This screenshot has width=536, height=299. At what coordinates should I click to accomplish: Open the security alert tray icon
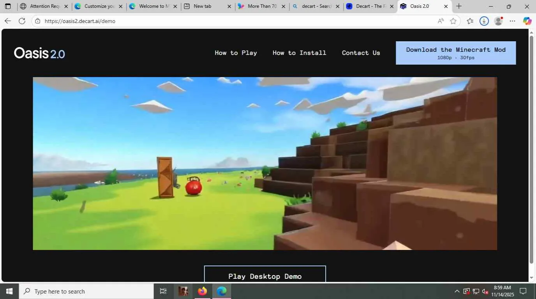pos(466,291)
